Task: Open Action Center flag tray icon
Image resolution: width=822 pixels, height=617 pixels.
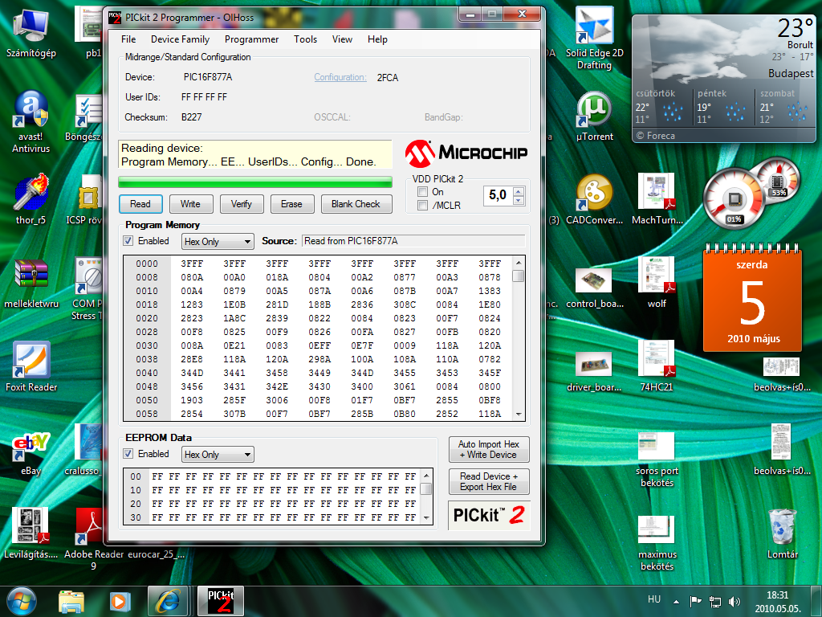Action: [x=696, y=601]
